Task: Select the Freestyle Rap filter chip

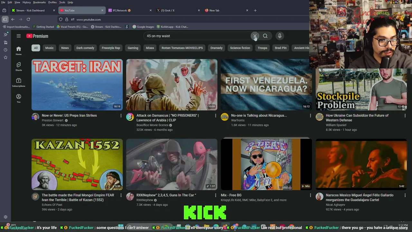Action: click(111, 48)
